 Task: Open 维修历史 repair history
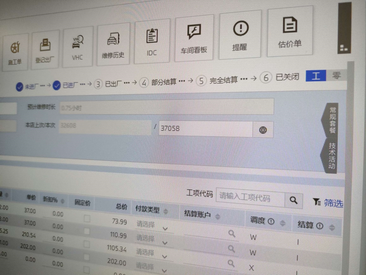[x=113, y=44]
